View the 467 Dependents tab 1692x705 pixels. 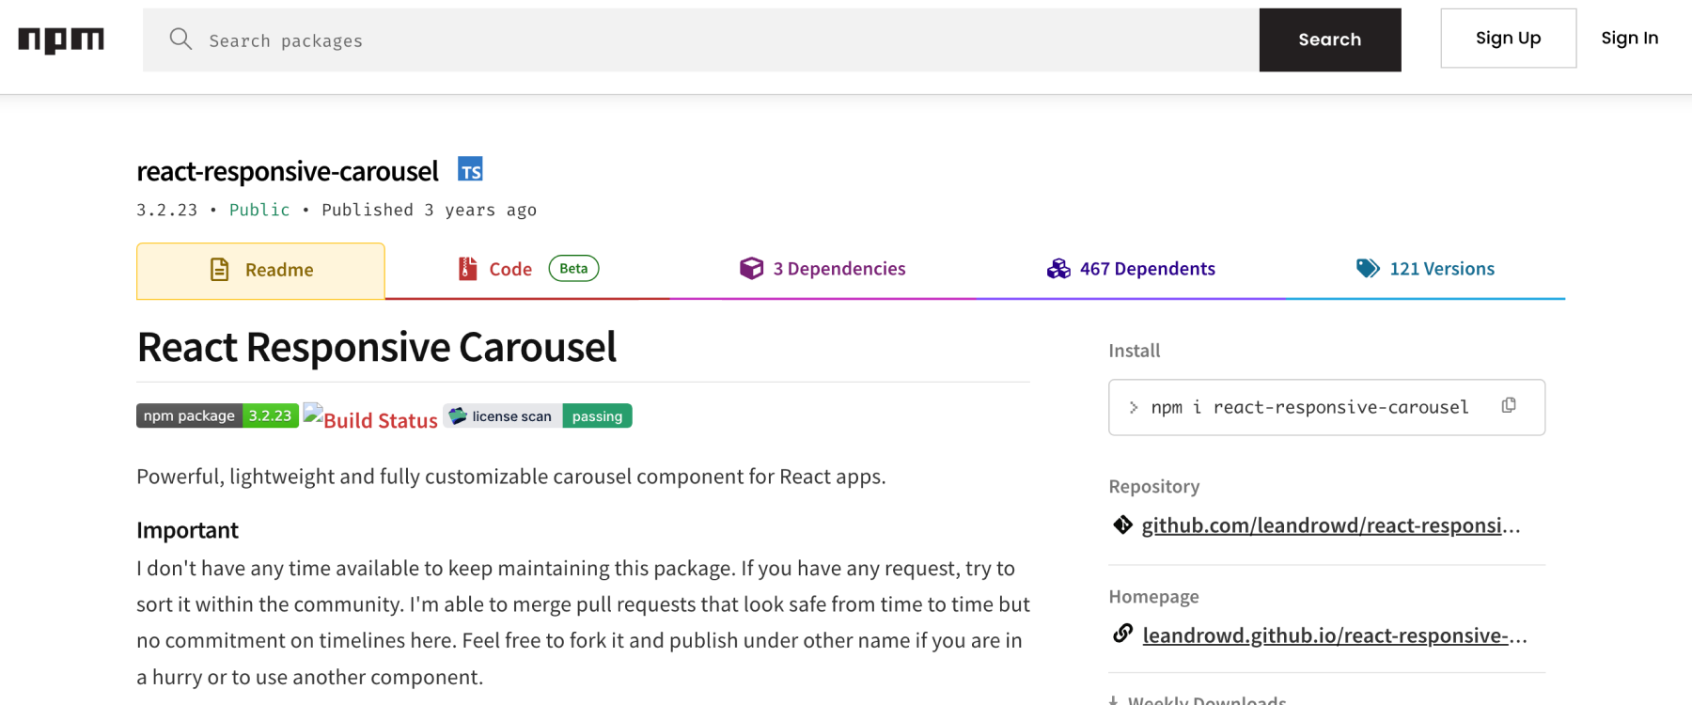1131,269
